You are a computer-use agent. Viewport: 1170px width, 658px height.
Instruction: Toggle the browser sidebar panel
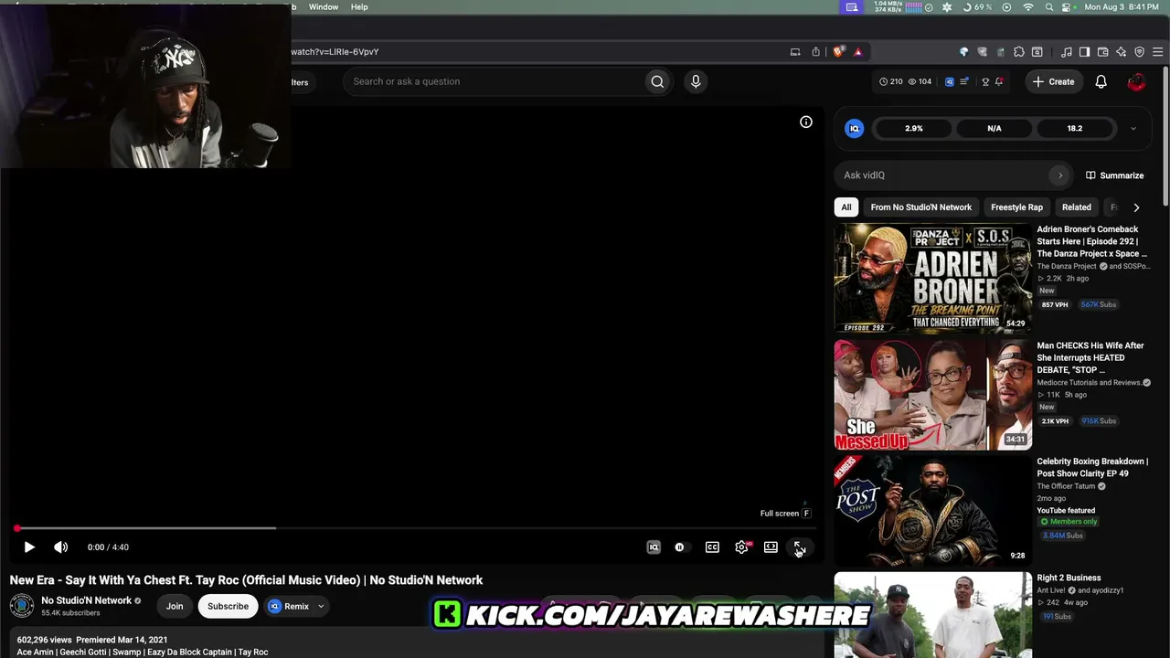[x=1084, y=52]
